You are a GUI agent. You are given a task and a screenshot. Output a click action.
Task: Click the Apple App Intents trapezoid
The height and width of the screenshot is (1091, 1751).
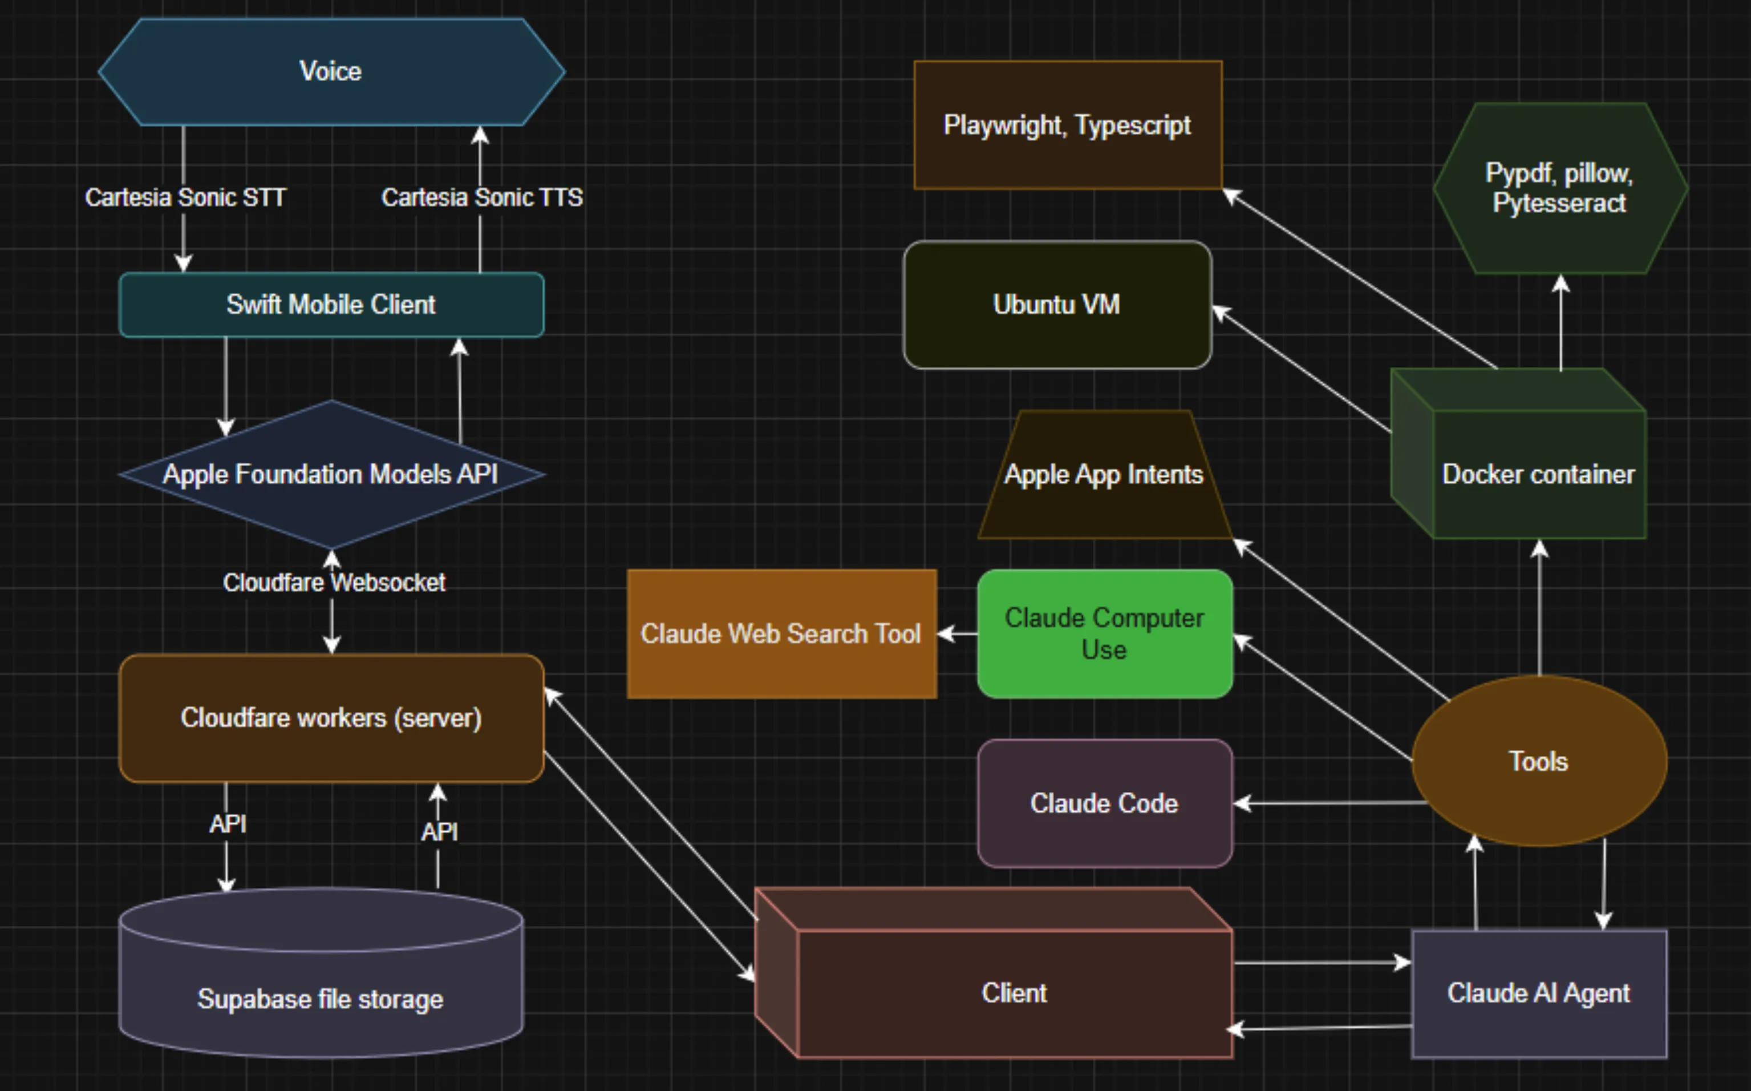click(1104, 474)
